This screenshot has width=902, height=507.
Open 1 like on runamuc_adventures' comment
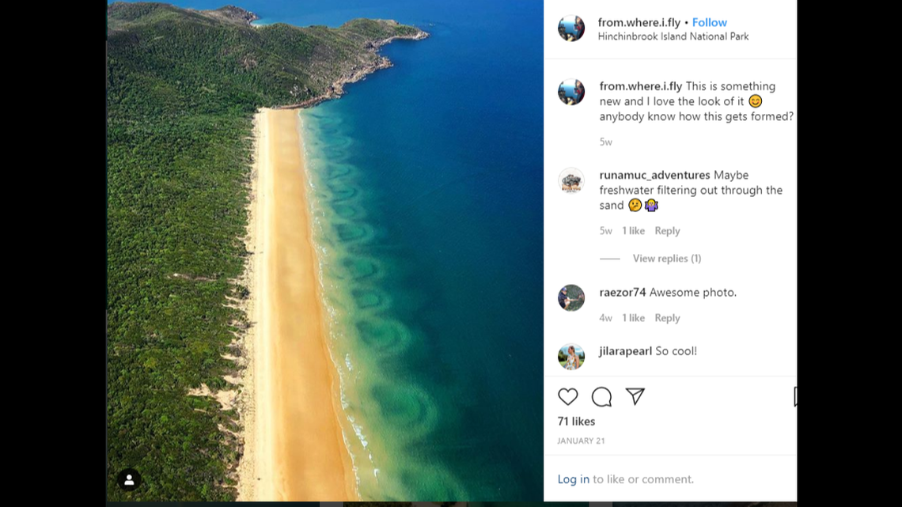[x=633, y=230]
